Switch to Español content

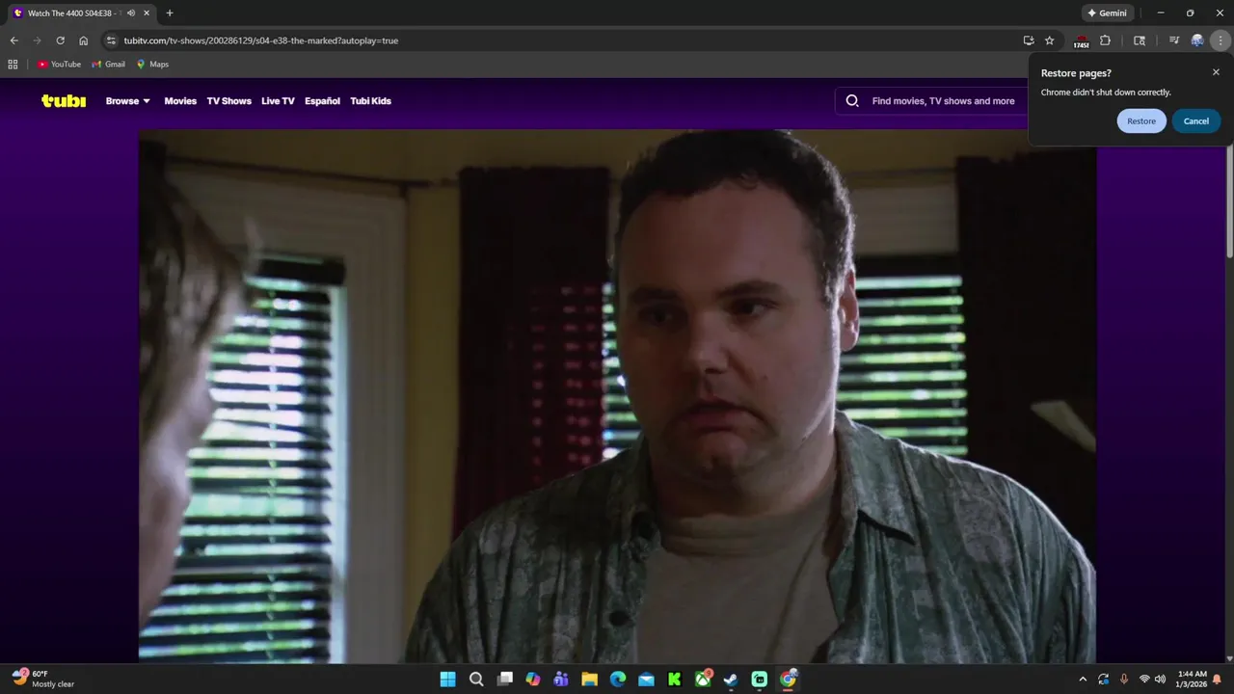(x=322, y=101)
